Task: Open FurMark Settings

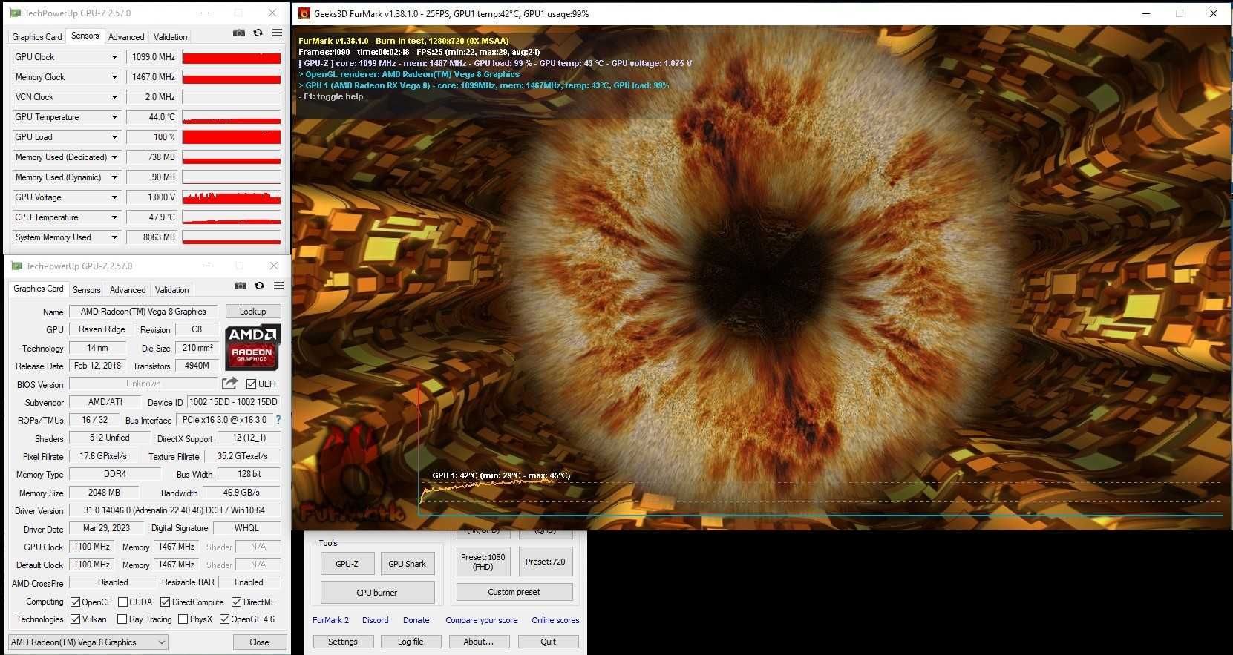Action: point(343,642)
